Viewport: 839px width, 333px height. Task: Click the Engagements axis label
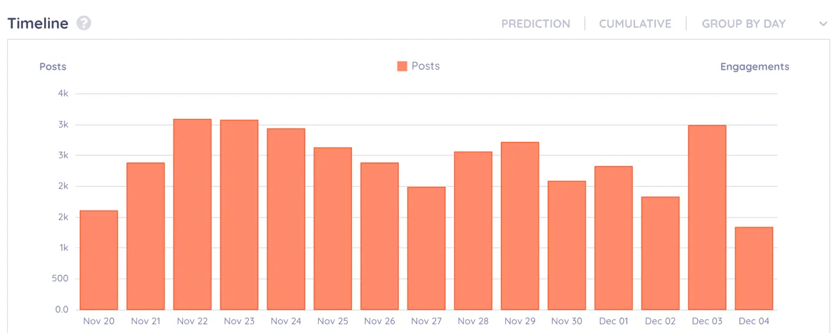point(755,67)
